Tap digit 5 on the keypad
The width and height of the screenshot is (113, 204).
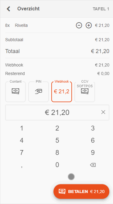click(x=57, y=140)
